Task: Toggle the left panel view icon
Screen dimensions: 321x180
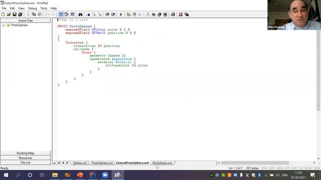Action: point(61,14)
